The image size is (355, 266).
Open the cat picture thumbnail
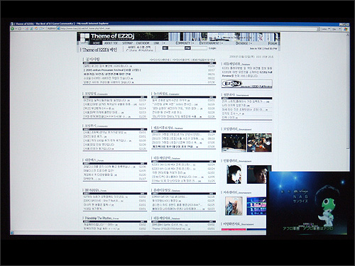234,206
